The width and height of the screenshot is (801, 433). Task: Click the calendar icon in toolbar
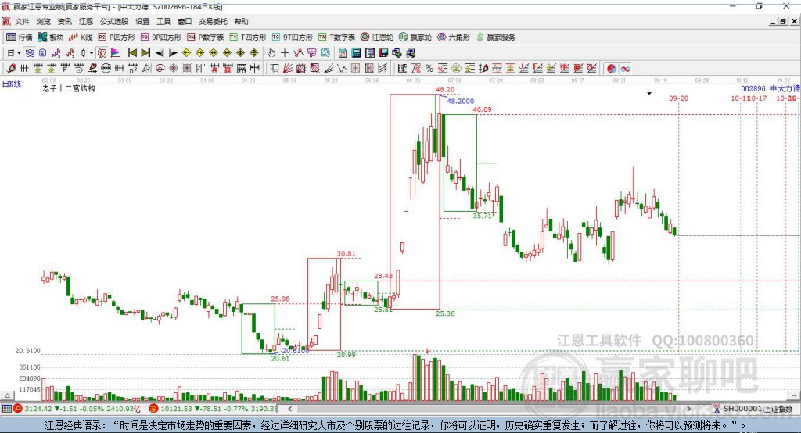[x=343, y=53]
